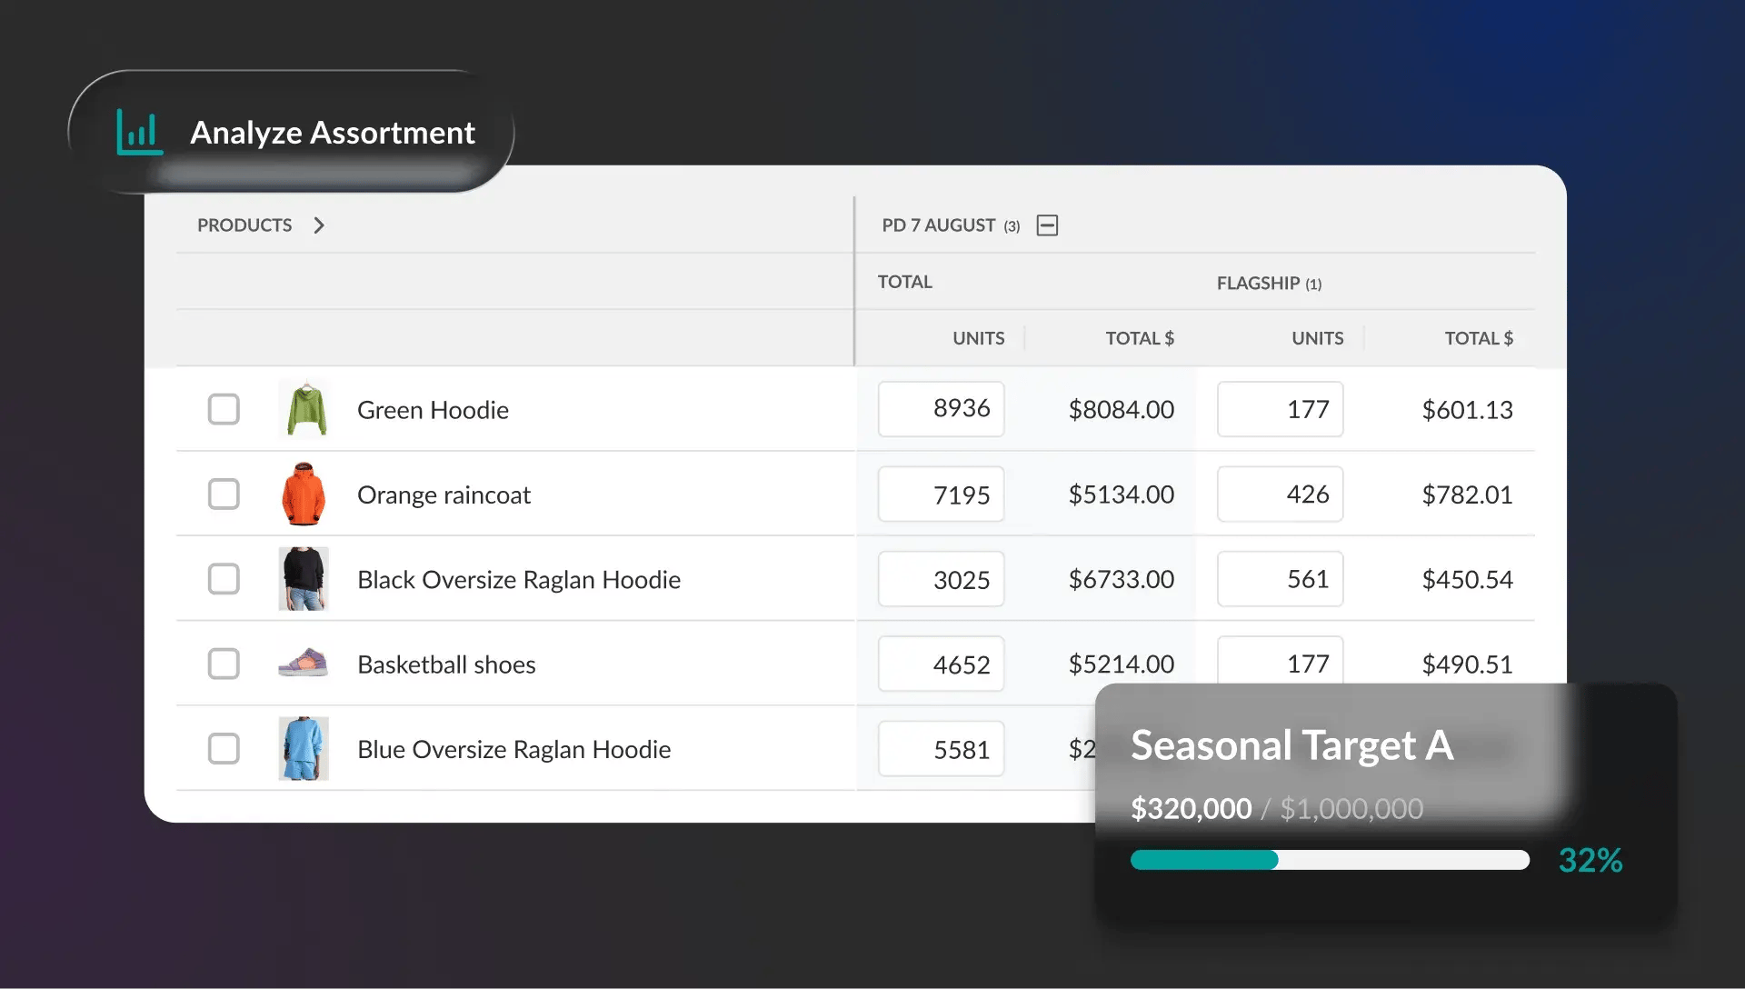The height and width of the screenshot is (989, 1745).
Task: Click the Analyze Assortment title label
Action: [333, 133]
